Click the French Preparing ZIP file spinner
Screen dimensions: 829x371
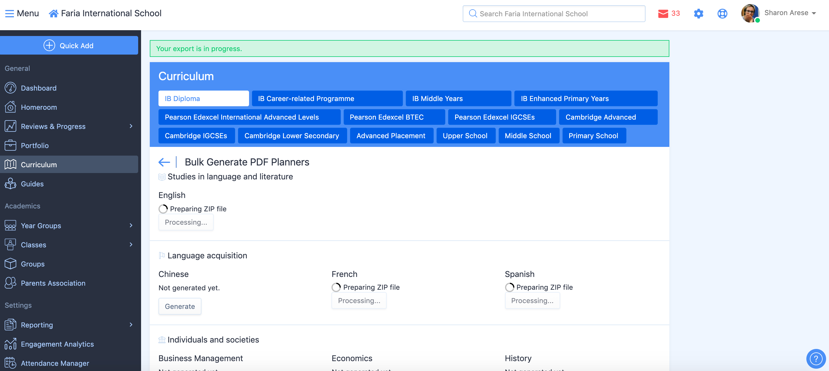[x=336, y=287]
